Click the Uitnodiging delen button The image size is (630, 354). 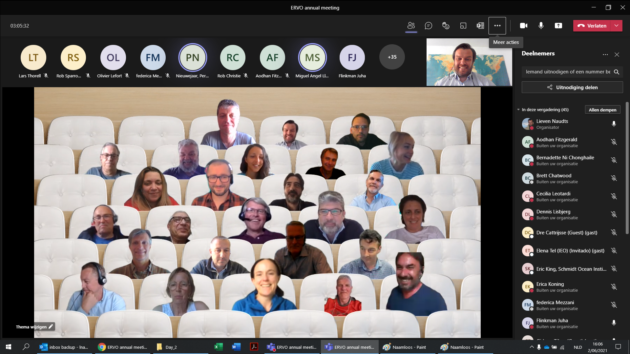point(572,87)
